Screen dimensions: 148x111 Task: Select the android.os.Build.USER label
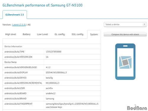point(15,88)
